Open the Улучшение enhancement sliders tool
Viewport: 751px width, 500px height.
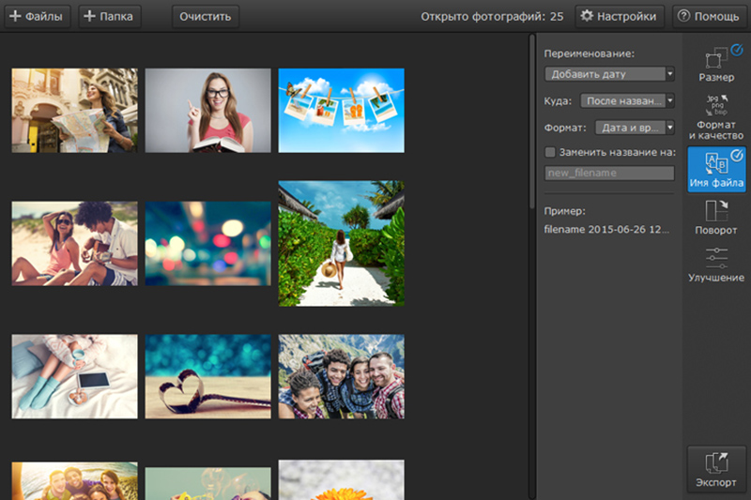coord(716,265)
